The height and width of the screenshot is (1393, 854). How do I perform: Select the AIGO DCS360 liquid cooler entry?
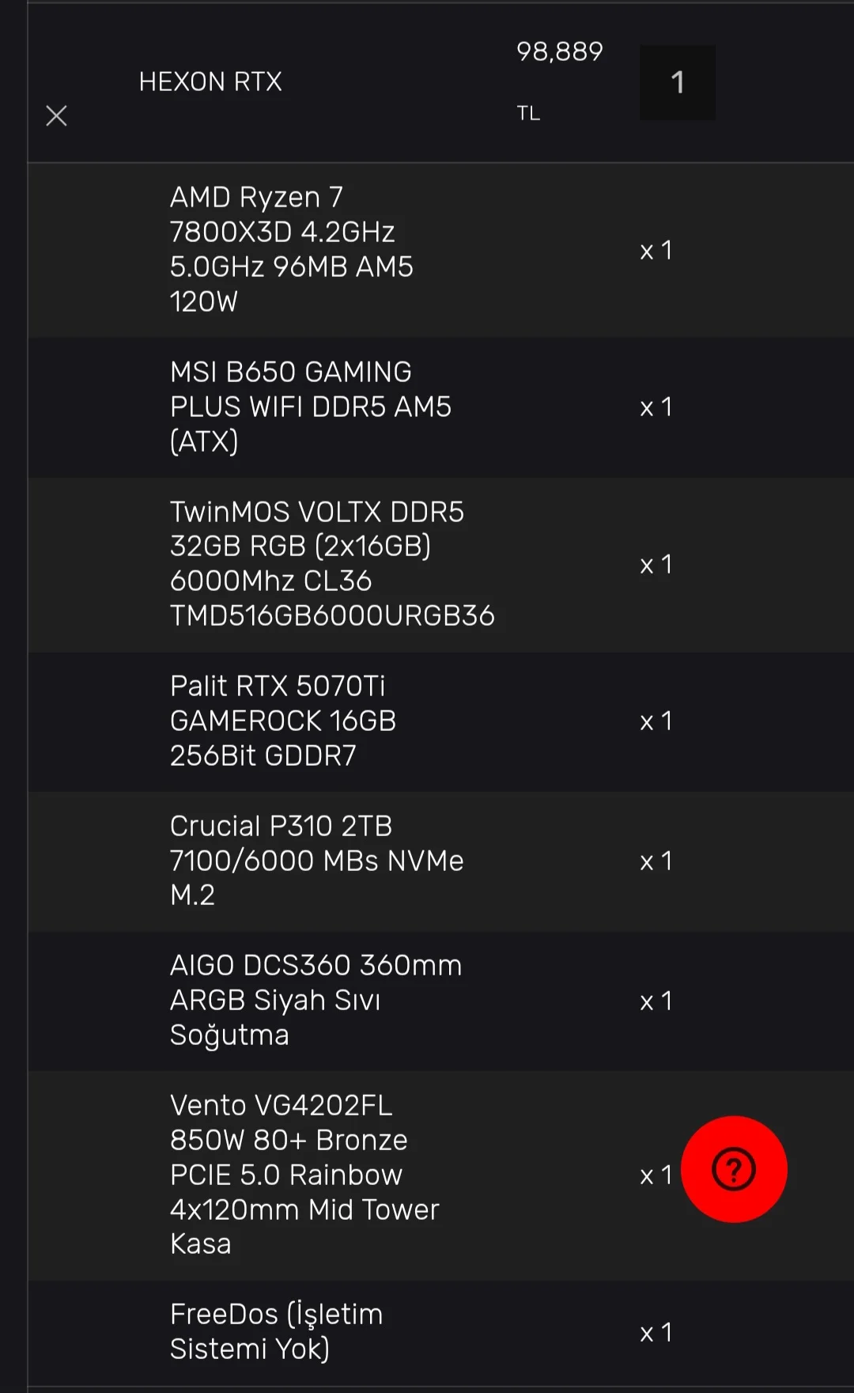point(316,1000)
